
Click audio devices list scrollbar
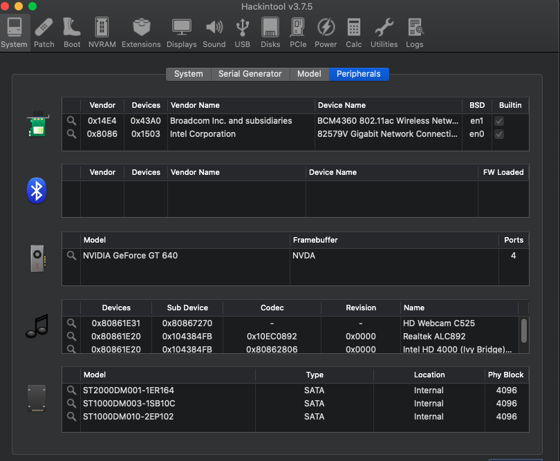pyautogui.click(x=524, y=330)
